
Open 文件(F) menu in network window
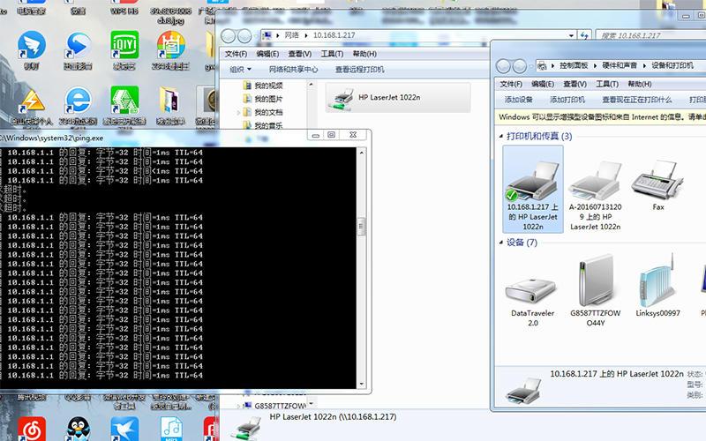pos(236,54)
